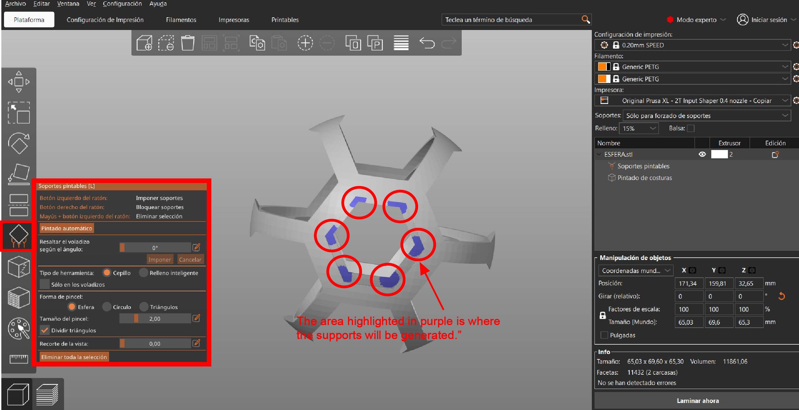Screen dimensions: 799x410
Task: Switch to the Filamentos tab
Action: tap(181, 20)
